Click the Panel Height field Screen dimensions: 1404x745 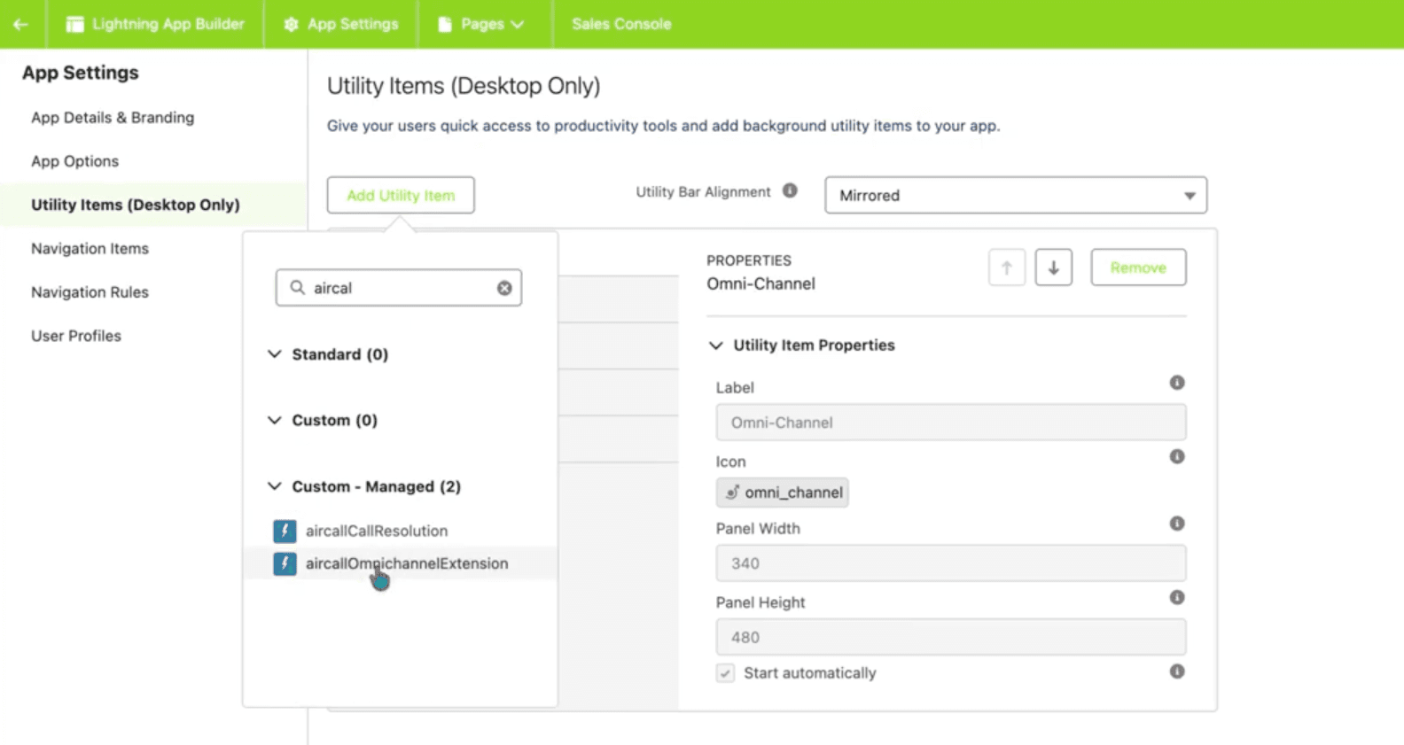951,637
